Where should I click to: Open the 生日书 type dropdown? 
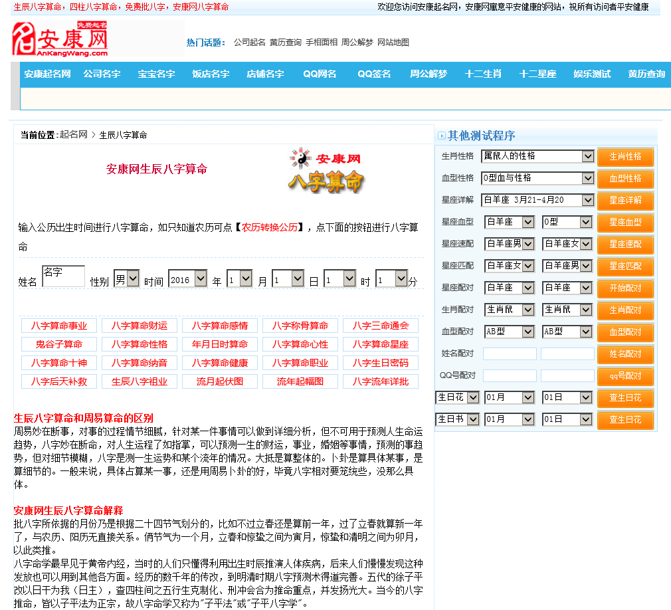point(458,419)
